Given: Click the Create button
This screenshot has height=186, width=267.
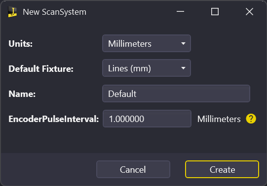Looking at the screenshot, I should coord(222,169).
